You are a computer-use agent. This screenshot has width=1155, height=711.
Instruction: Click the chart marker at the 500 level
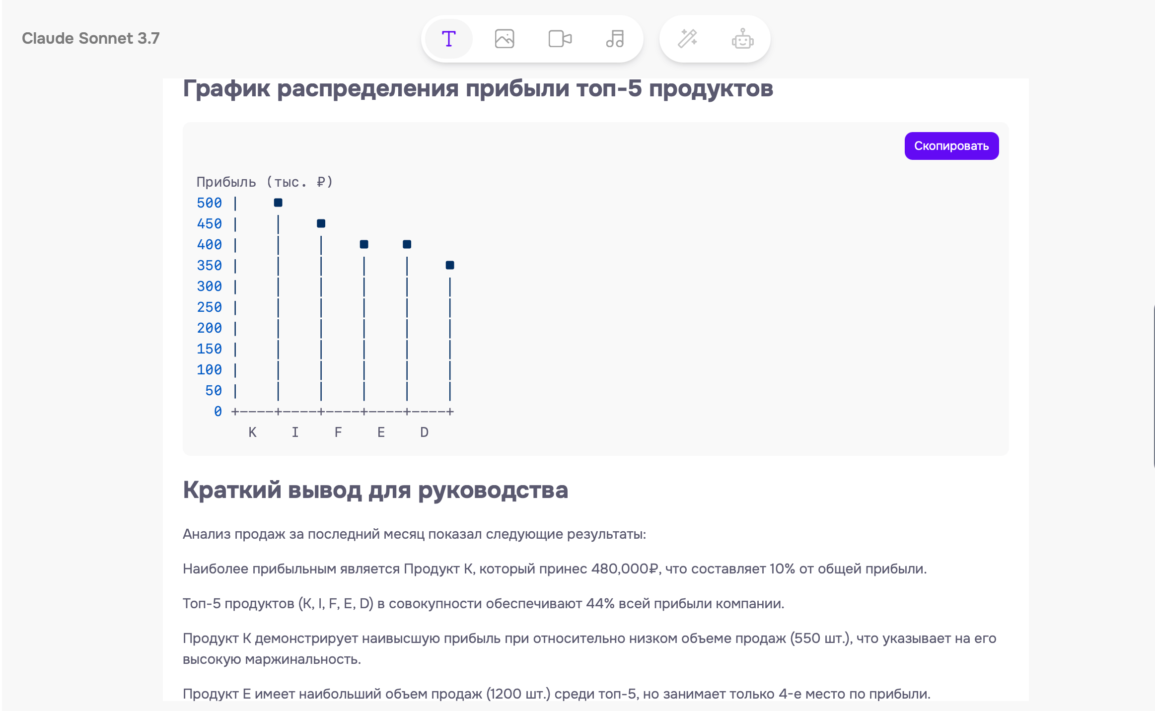click(x=278, y=203)
